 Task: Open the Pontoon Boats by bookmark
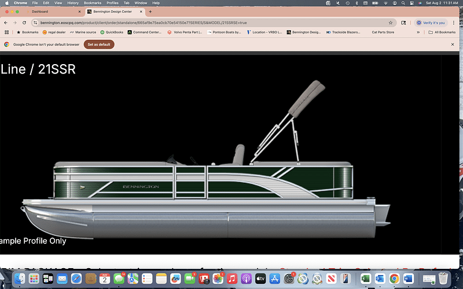pyautogui.click(x=224, y=32)
